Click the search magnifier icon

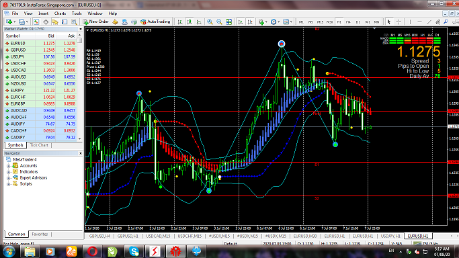tap(446, 22)
